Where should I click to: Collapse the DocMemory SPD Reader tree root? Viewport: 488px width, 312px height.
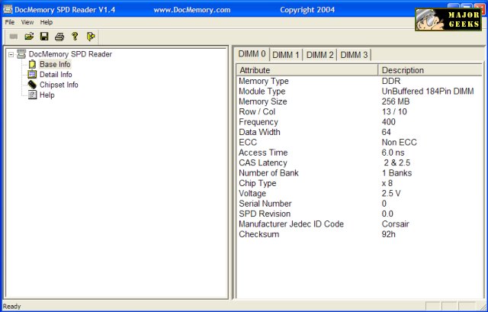click(x=11, y=54)
